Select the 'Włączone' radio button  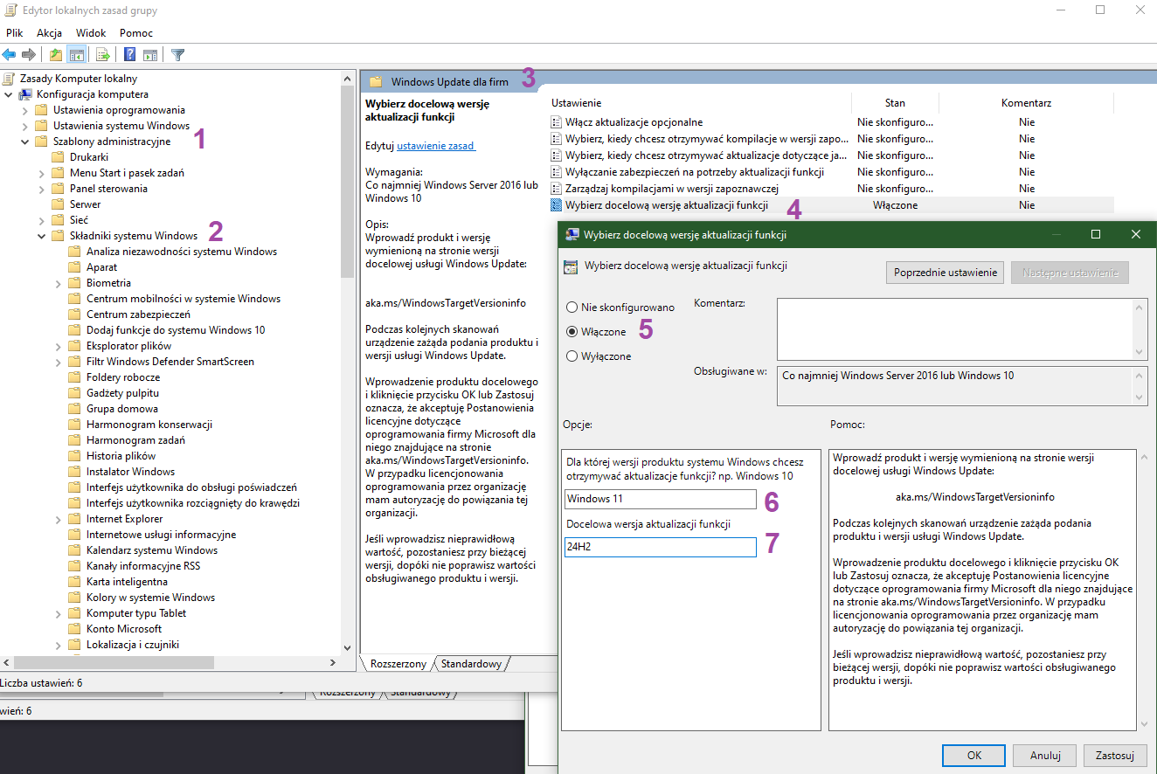572,332
